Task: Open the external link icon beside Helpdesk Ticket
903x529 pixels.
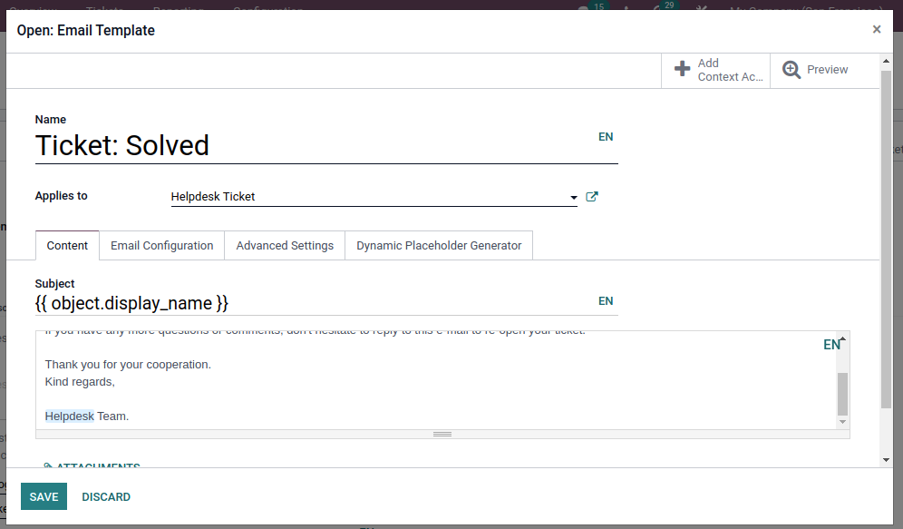Action: pos(592,196)
